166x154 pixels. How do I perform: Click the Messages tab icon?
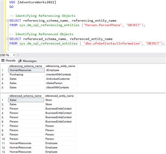click(20, 61)
